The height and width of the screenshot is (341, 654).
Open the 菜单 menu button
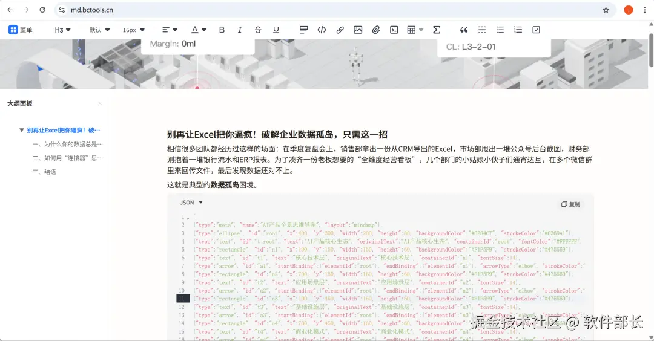point(21,30)
